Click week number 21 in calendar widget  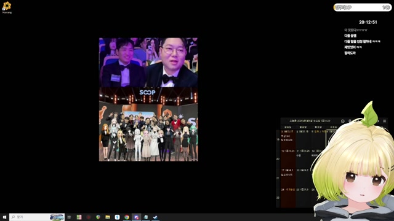278,178
